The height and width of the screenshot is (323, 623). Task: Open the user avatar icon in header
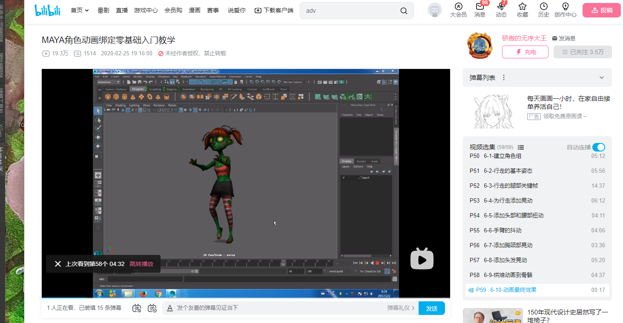click(x=435, y=10)
